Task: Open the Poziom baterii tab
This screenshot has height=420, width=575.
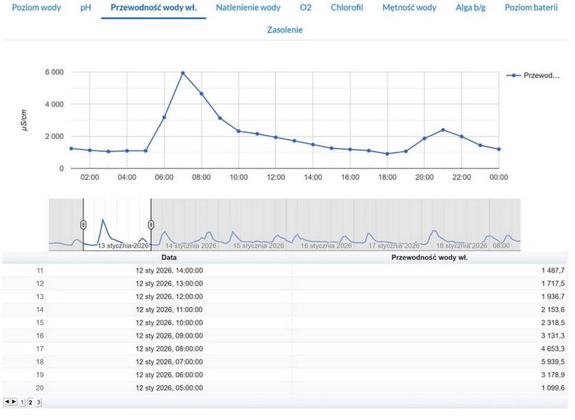Action: pyautogui.click(x=531, y=8)
